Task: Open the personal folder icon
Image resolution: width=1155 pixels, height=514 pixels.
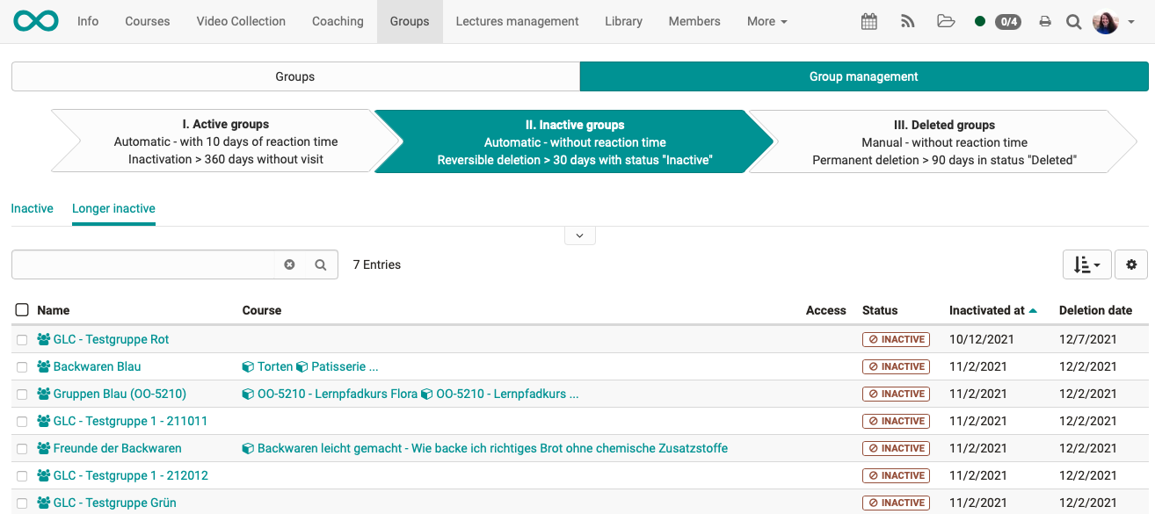Action: pyautogui.click(x=946, y=22)
